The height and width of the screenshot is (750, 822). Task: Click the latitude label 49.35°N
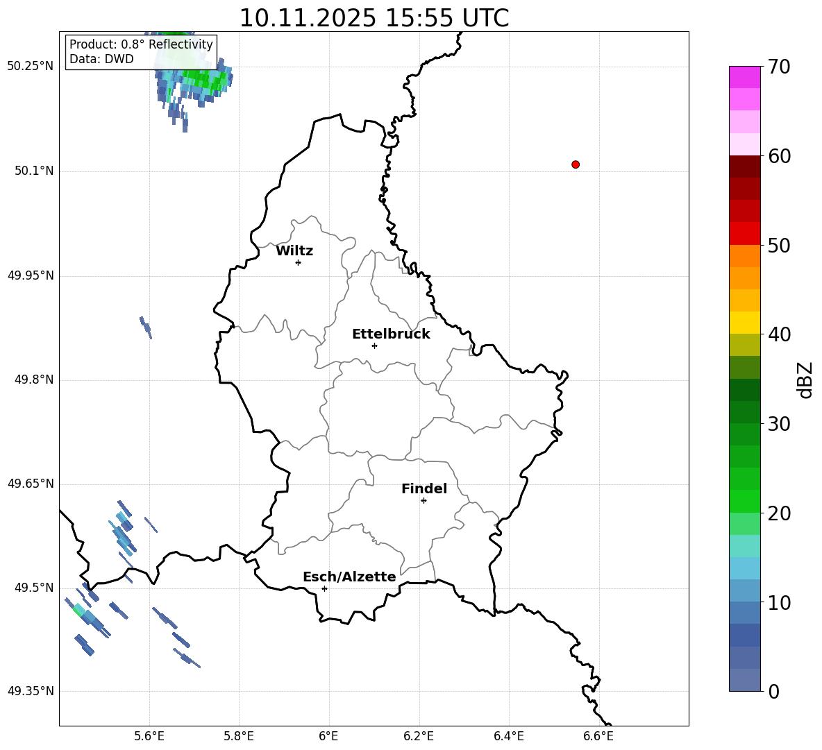31,691
